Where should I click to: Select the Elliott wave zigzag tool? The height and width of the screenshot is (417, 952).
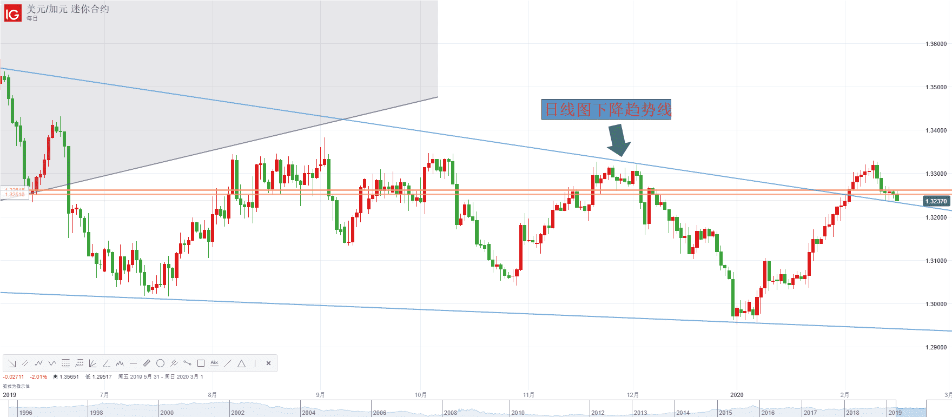pyautogui.click(x=38, y=363)
